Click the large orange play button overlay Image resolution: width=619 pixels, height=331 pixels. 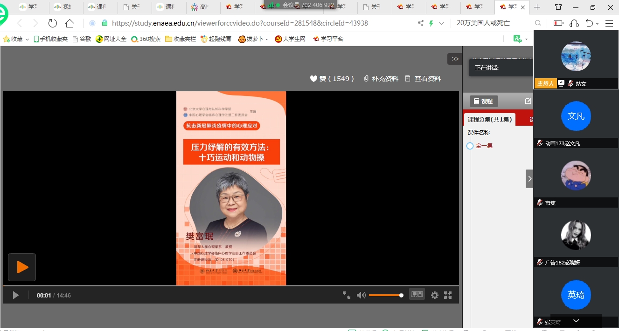[x=22, y=267]
